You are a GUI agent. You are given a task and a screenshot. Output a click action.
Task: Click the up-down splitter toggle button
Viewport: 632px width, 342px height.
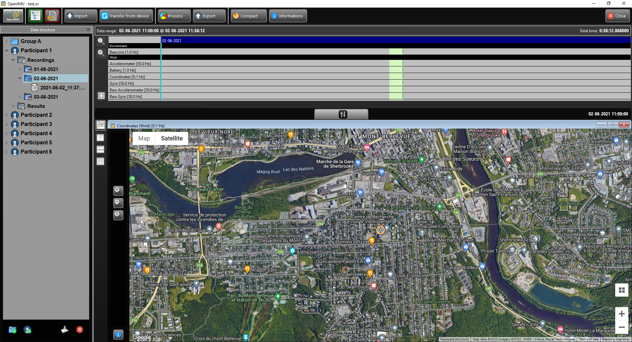point(341,114)
